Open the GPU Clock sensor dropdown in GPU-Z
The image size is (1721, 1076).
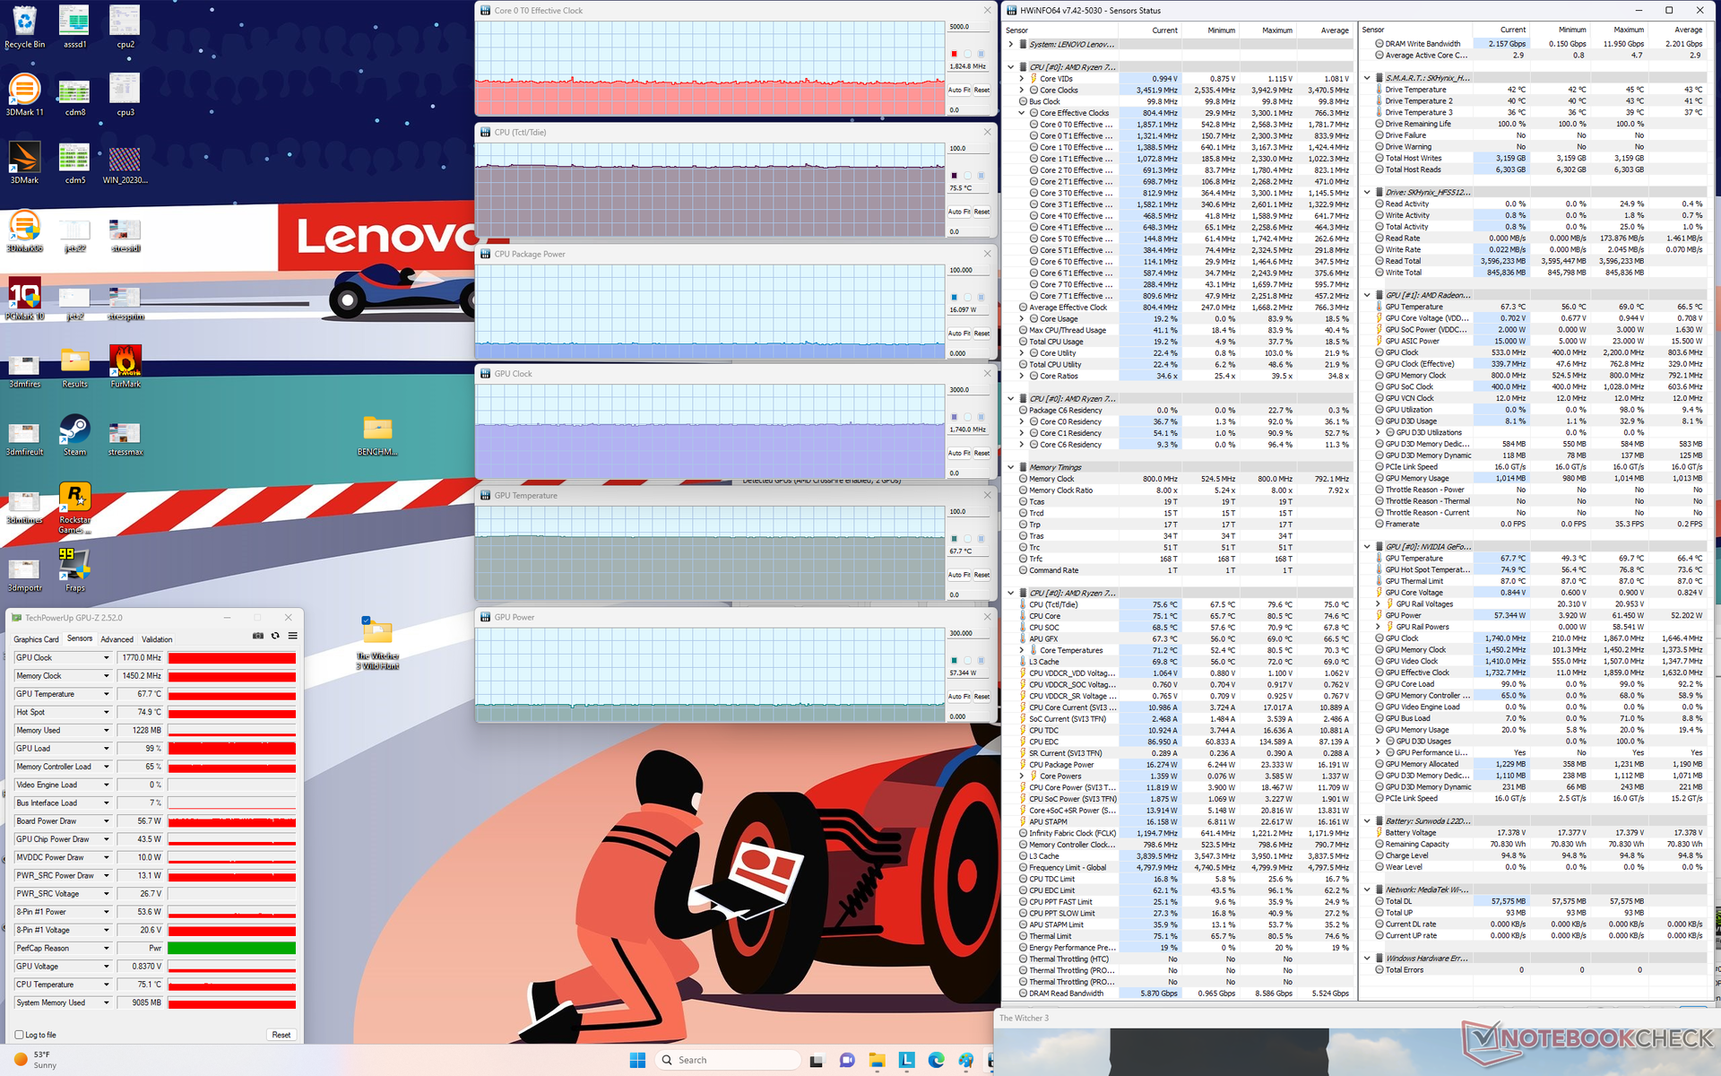pos(106,658)
